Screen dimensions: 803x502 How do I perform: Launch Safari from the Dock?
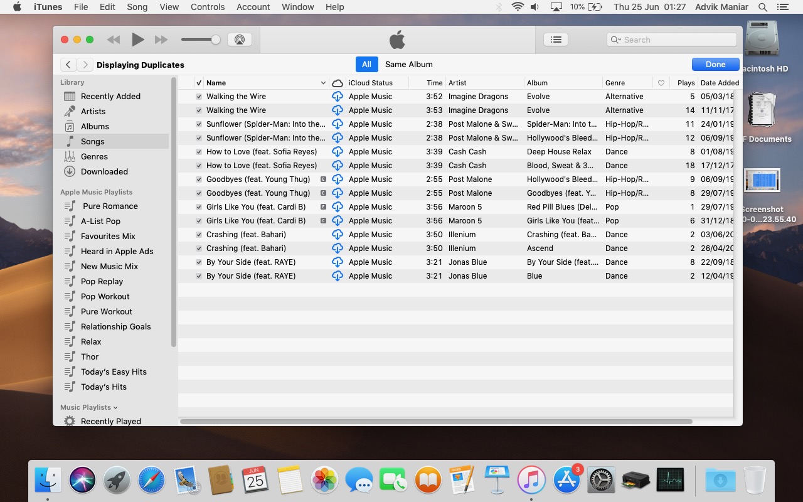(151, 481)
